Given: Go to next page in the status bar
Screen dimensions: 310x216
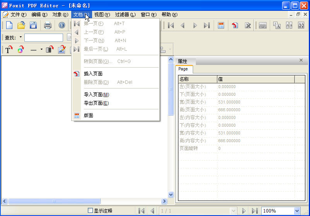Looking at the screenshot, I should (x=244, y=211).
